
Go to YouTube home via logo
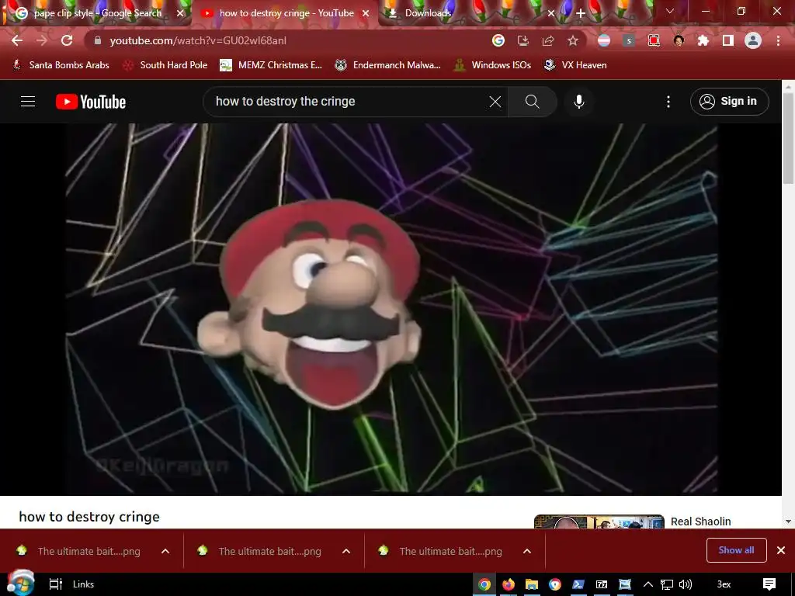coord(91,102)
